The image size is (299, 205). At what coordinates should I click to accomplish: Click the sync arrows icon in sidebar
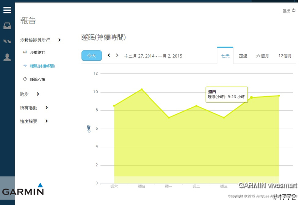pos(7,41)
